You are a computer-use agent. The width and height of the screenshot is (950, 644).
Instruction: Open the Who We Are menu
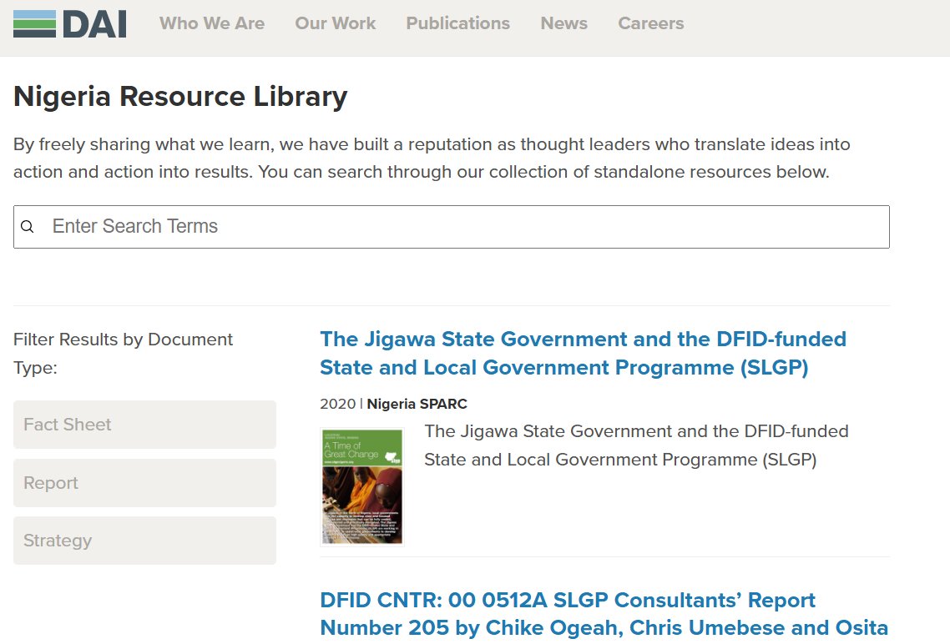click(x=212, y=23)
